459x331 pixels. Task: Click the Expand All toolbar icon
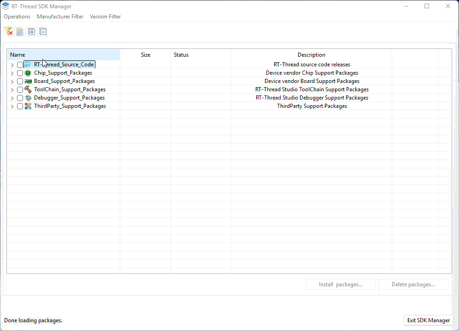pos(32,32)
